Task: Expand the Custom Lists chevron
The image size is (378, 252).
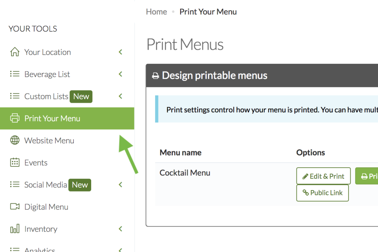Action: pos(120,97)
